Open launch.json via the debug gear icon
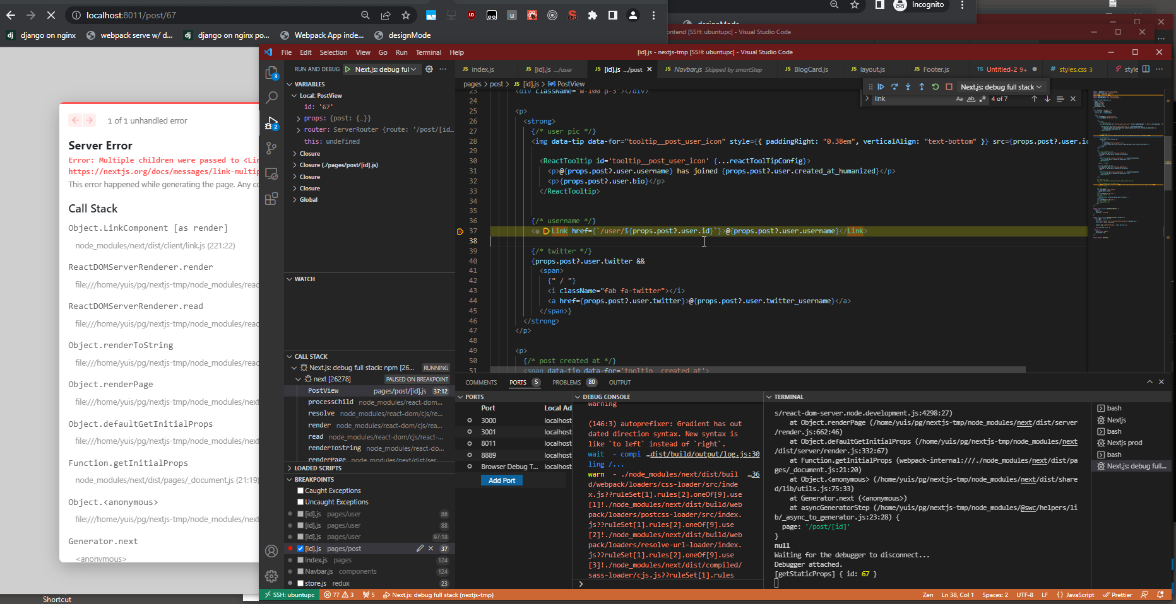Screen dimensions: 1176x604 [429, 69]
